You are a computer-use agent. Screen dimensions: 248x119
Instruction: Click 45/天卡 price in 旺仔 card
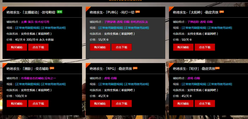click(x=187, y=96)
